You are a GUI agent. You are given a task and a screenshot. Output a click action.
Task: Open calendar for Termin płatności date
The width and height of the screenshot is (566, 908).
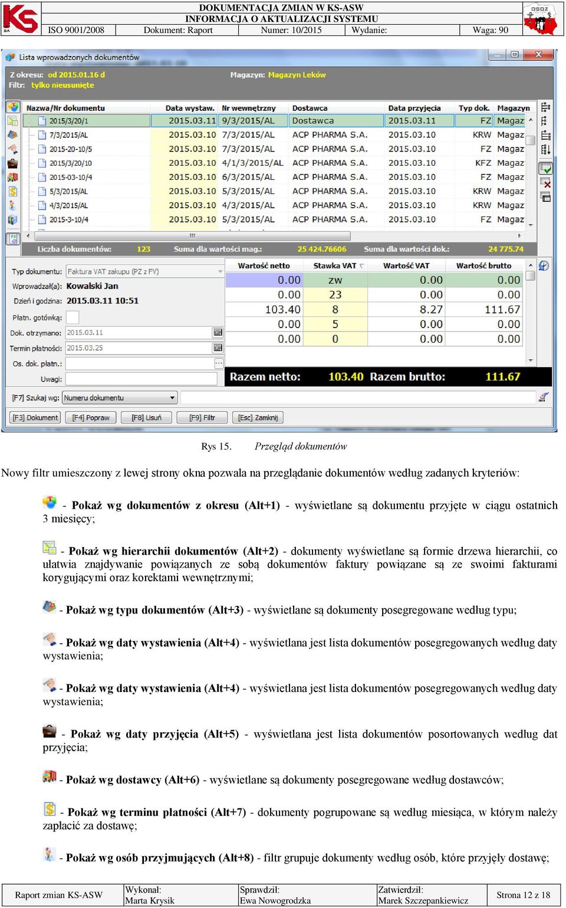(x=218, y=348)
